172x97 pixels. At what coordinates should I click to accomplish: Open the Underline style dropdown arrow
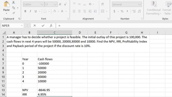point(40,11)
